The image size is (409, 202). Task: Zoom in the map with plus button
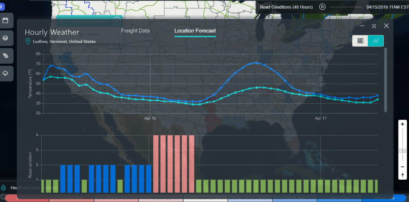pos(402,124)
